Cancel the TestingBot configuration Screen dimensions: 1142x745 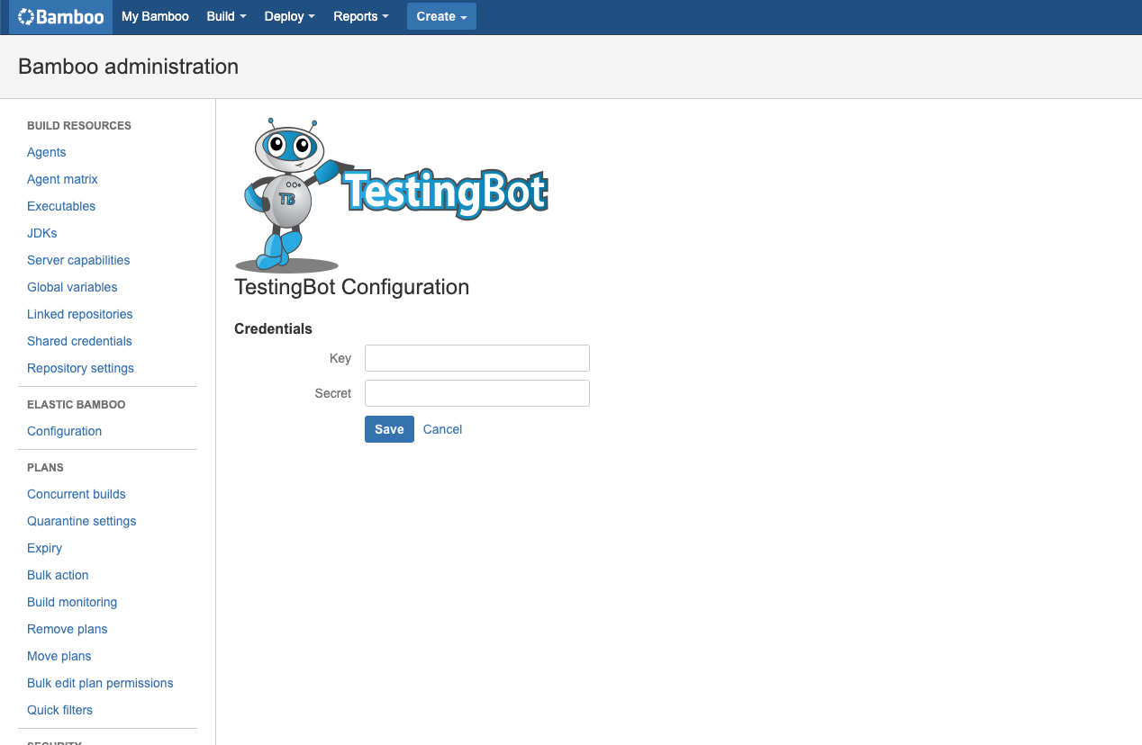coord(442,429)
